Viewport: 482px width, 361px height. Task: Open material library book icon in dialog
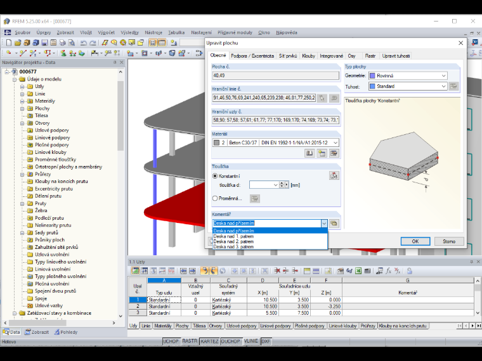(x=309, y=153)
